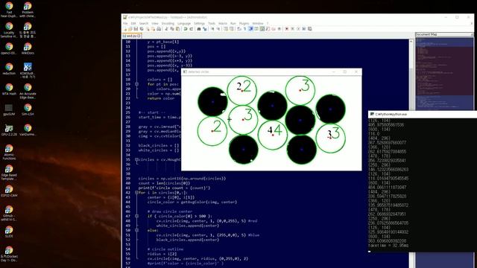Collapse the else-block fold marker at line 50
The image size is (477, 268).
point(136,230)
